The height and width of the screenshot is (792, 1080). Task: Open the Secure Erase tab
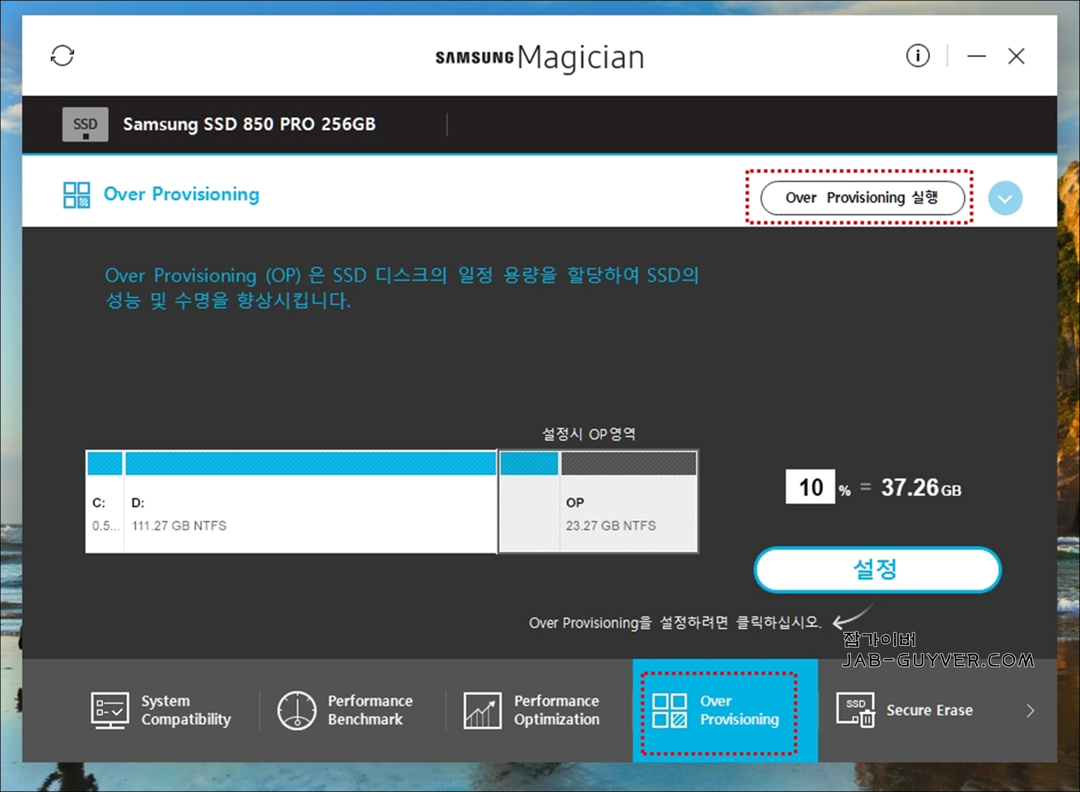pos(905,710)
